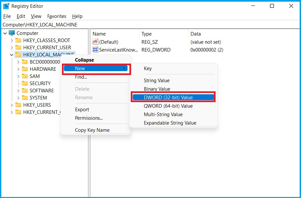Viewport: 301px width, 198px height.
Task: Select DWORD (32-bit) Value
Action: tap(173, 97)
